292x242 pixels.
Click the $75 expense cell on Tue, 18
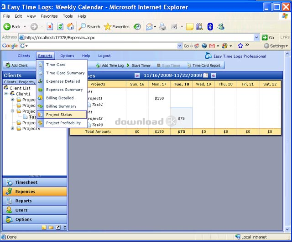[x=182, y=118]
